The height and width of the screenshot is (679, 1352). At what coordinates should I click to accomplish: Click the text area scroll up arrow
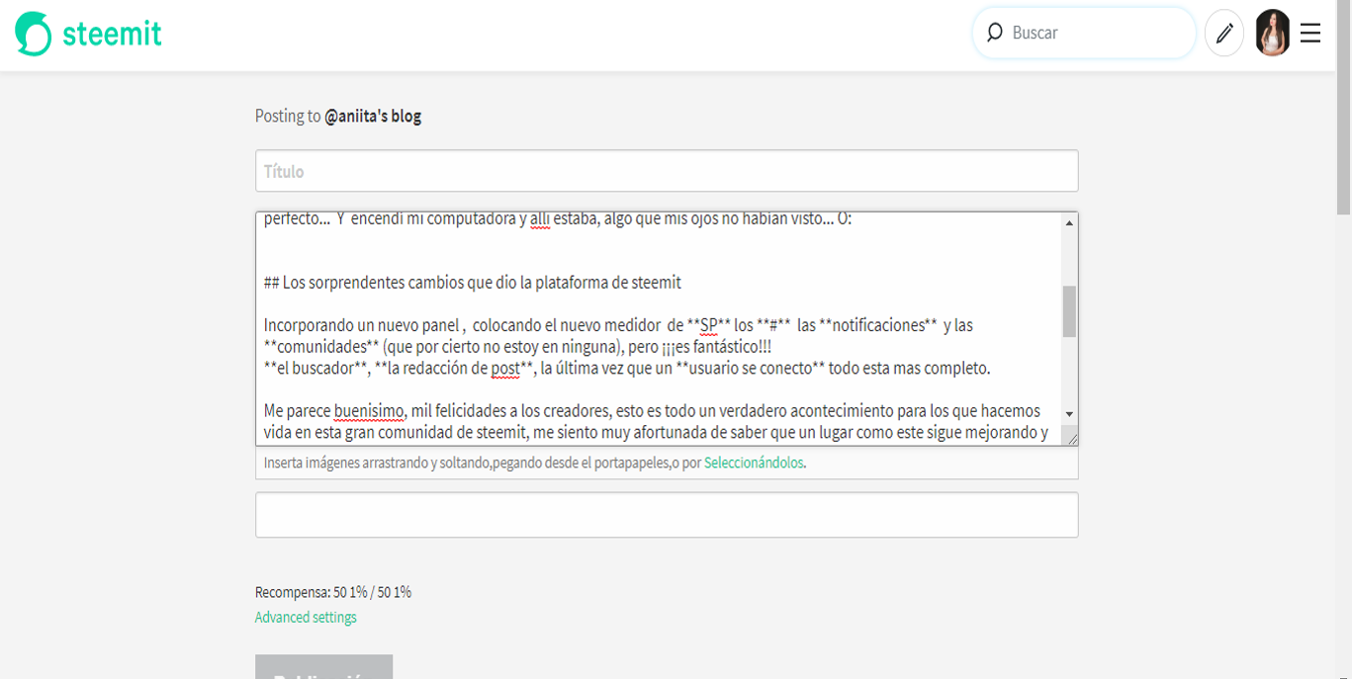point(1069,223)
